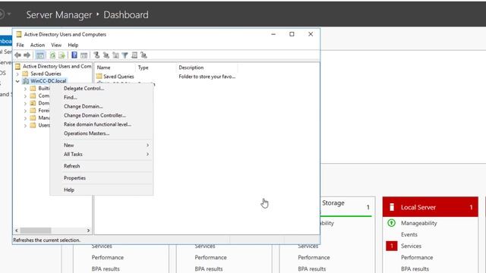Viewport: 486px width, 273px height.
Task: Expand the Users tree node arrow
Action: (x=25, y=126)
